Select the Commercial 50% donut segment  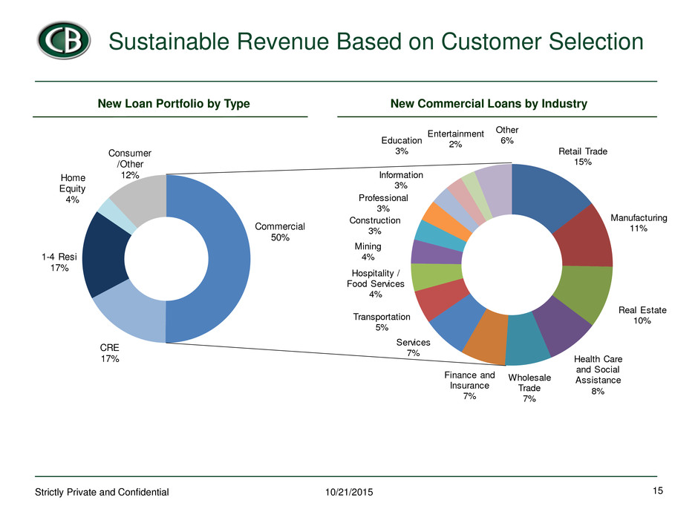229,259
